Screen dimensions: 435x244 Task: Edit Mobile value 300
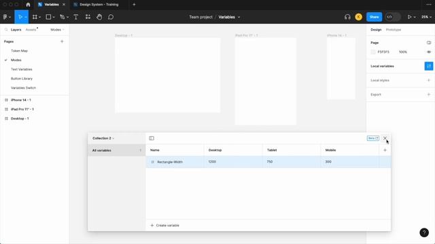(349, 162)
